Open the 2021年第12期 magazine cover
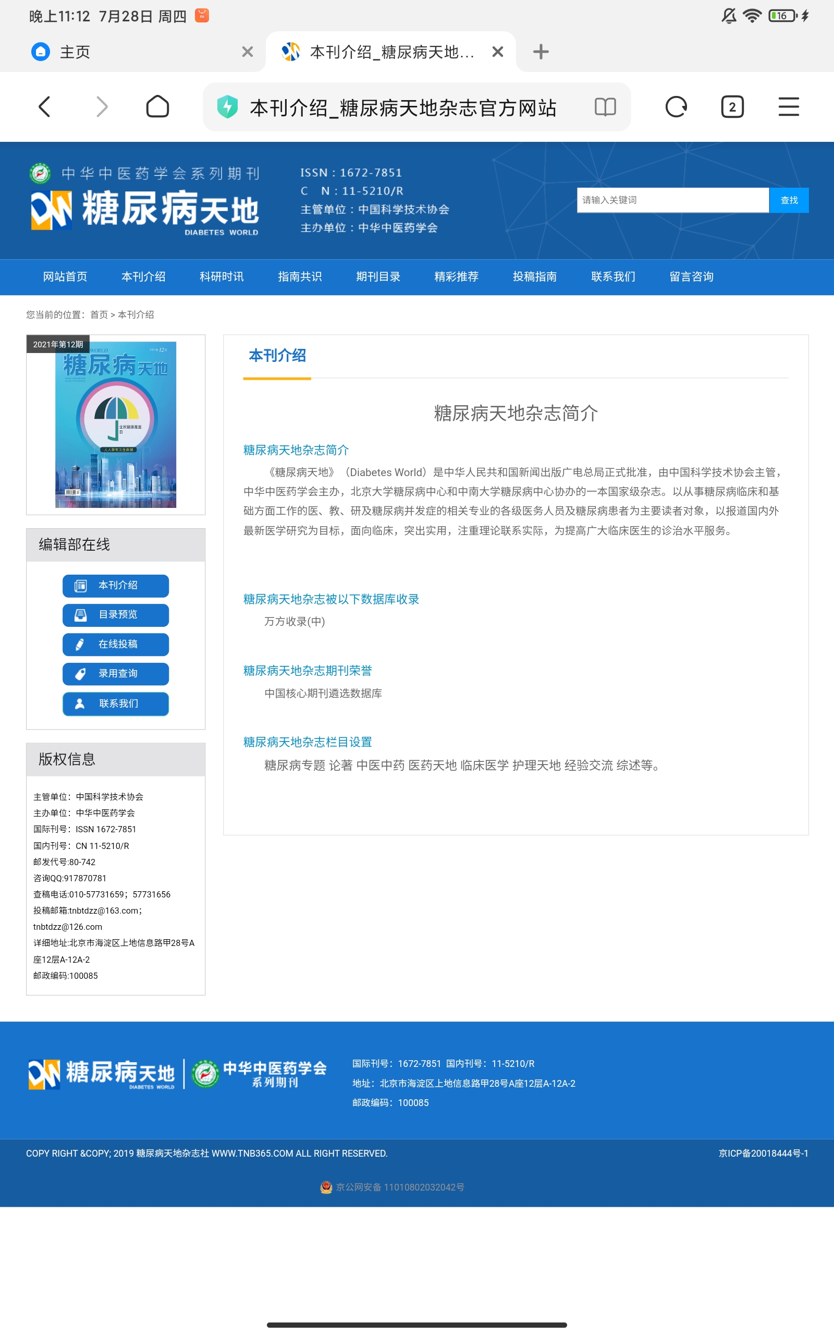Image resolution: width=834 pixels, height=1335 pixels. [x=115, y=424]
